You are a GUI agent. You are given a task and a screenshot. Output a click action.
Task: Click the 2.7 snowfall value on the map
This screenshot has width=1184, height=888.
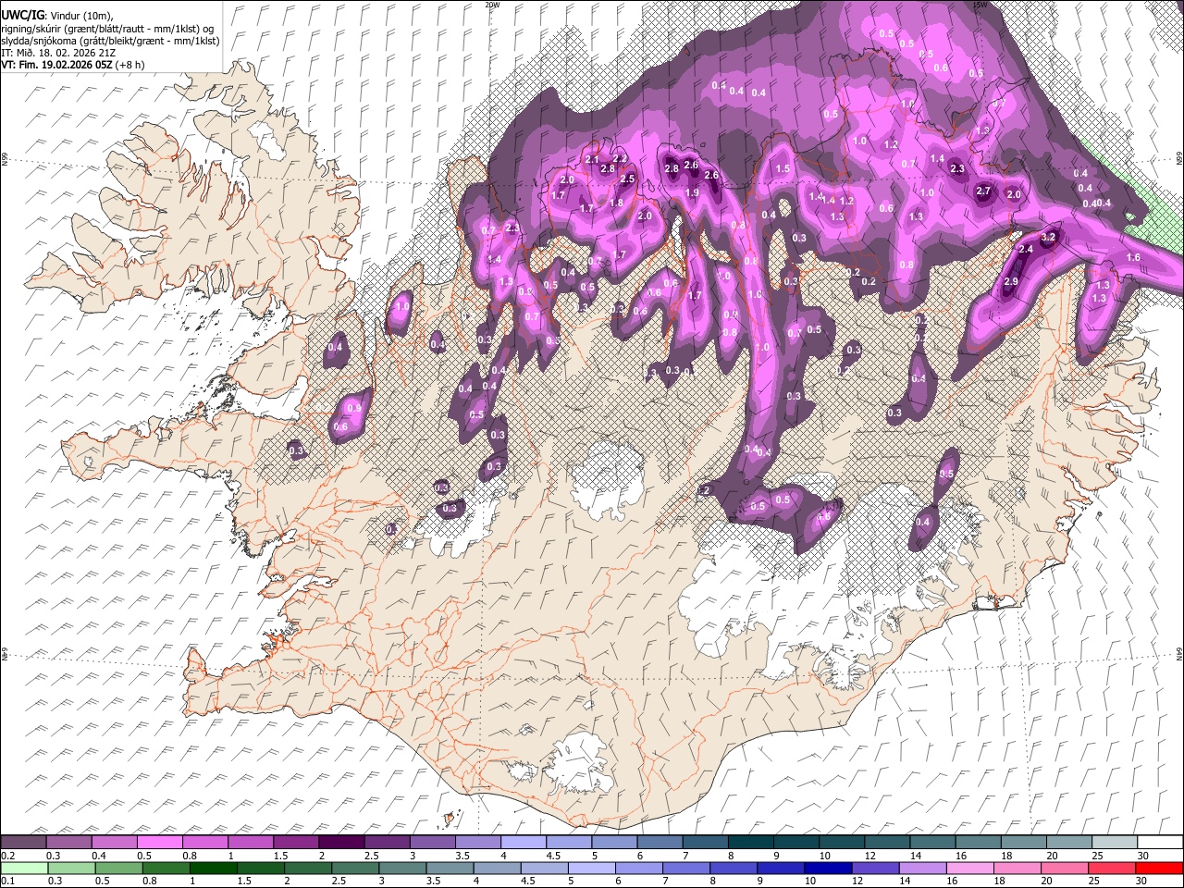[x=984, y=191]
